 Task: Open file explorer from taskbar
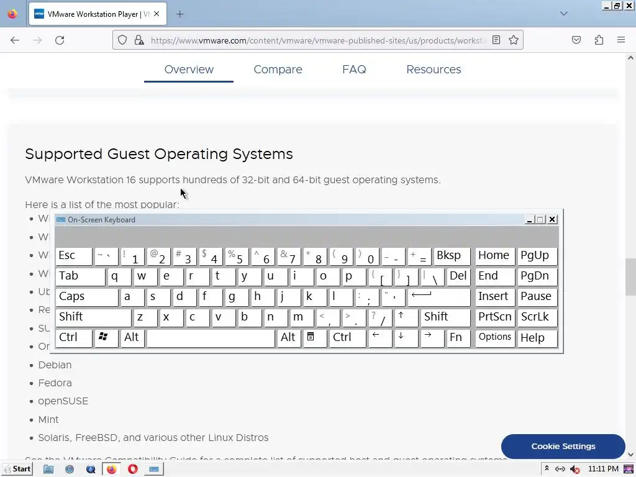(x=48, y=470)
